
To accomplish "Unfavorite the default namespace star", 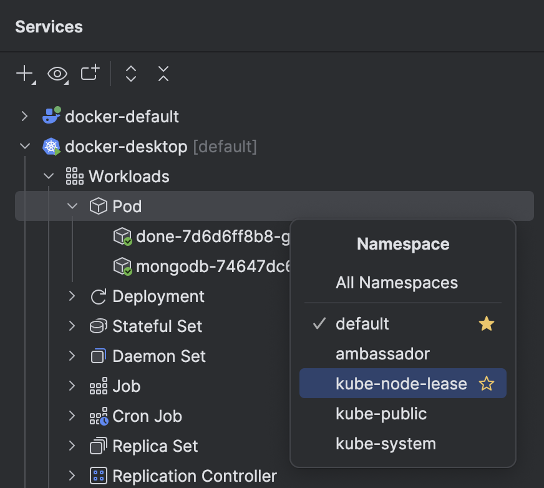I will click(x=486, y=323).
